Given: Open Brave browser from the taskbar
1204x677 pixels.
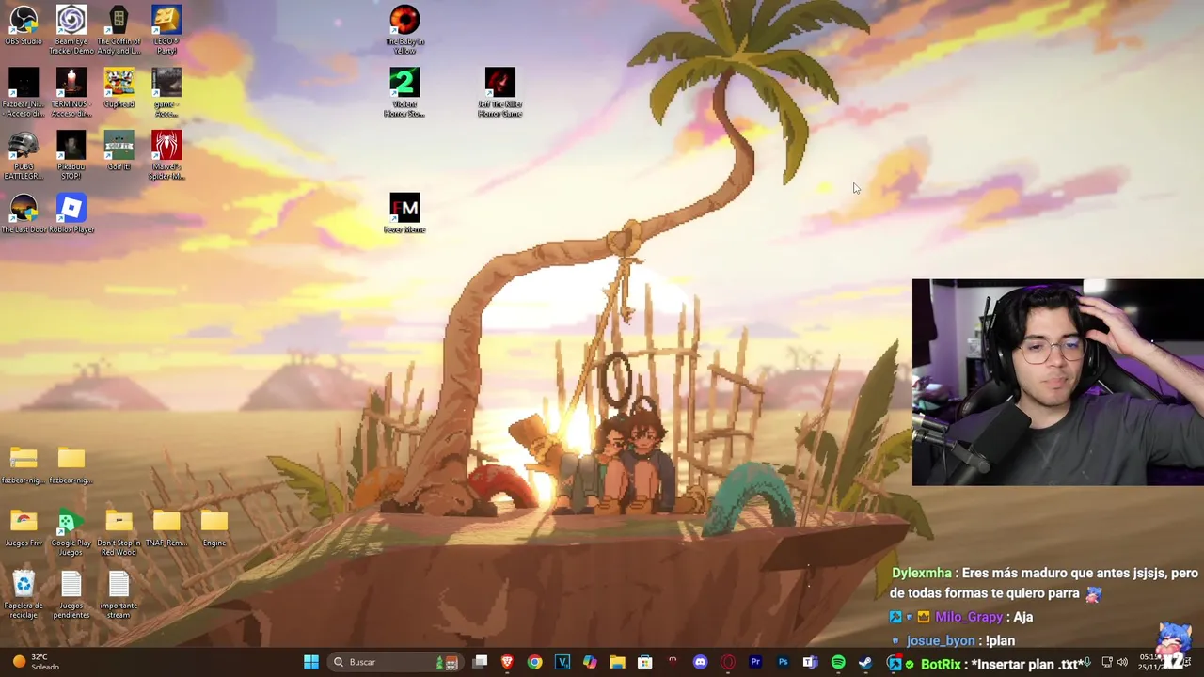Looking at the screenshot, I should (507, 662).
